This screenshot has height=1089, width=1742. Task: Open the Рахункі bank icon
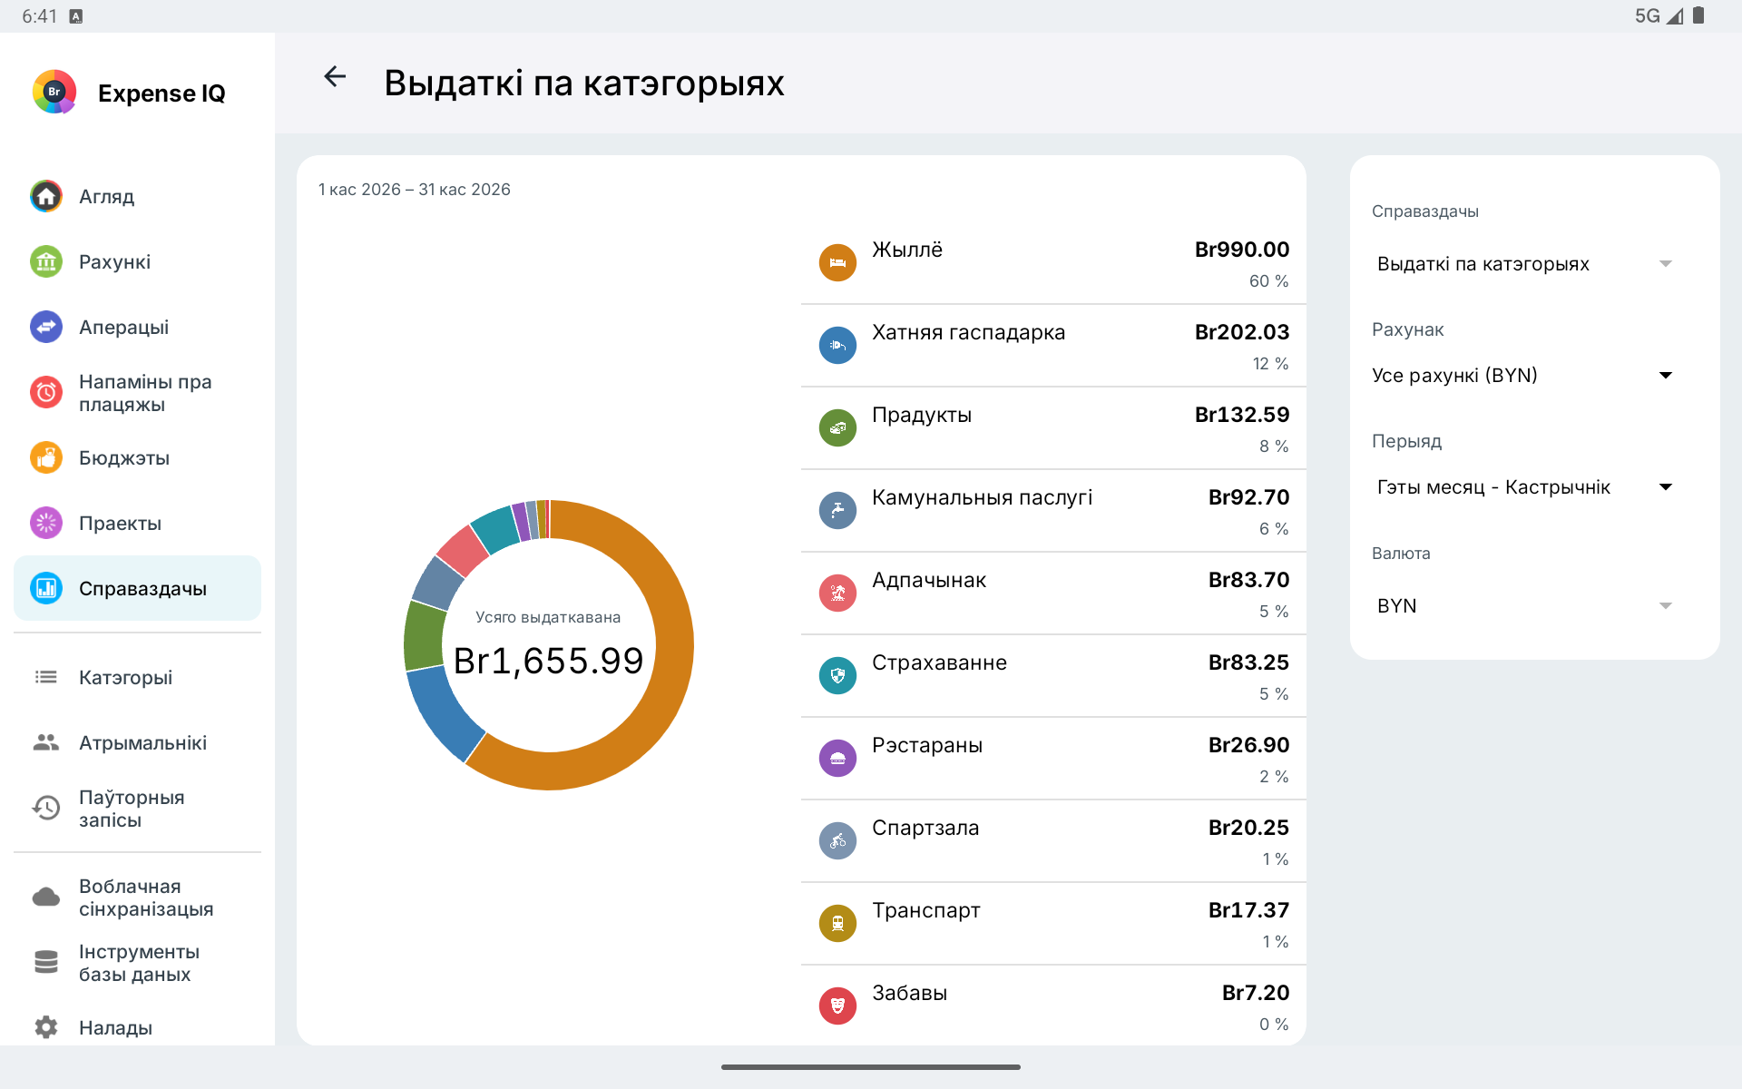click(46, 261)
